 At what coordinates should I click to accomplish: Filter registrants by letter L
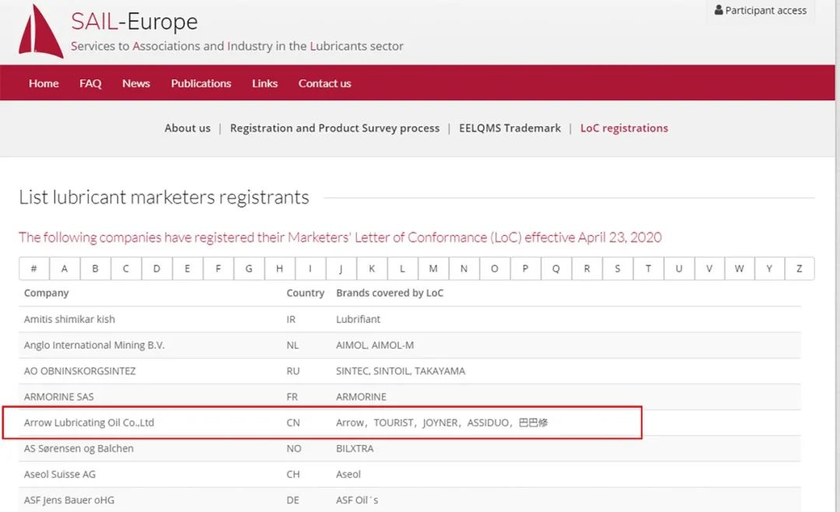402,268
